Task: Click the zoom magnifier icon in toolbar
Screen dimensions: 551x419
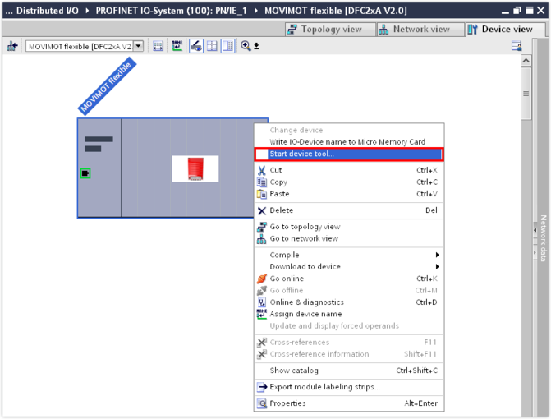Action: pos(246,46)
